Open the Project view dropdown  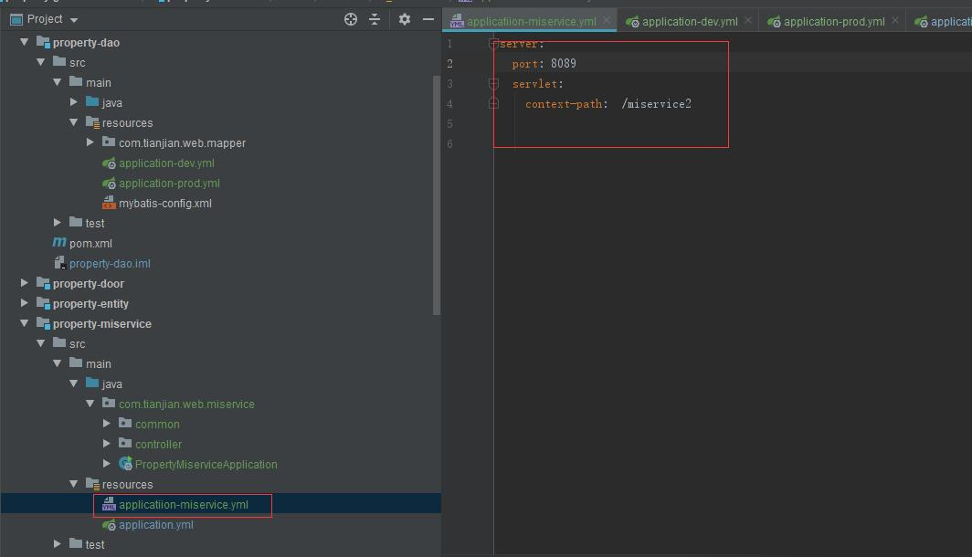pos(74,20)
